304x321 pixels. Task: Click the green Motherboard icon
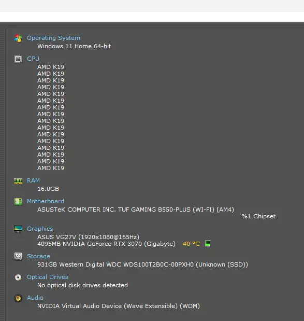18,201
